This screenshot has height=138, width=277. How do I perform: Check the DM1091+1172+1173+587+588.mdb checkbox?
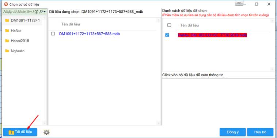[53, 33]
